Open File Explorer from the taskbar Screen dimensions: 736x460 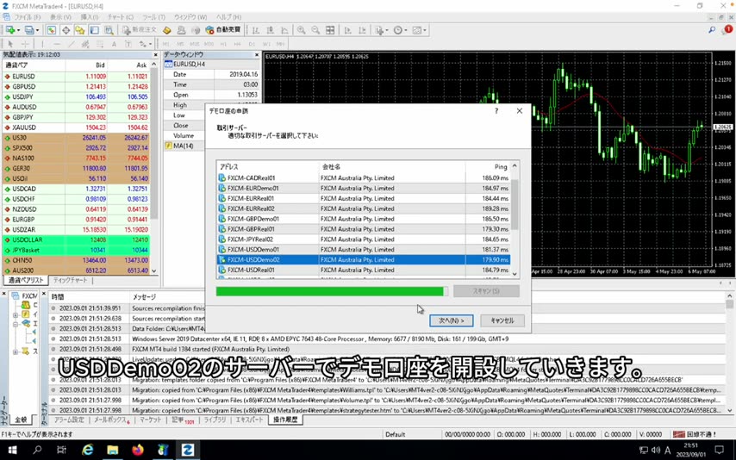[113, 450]
